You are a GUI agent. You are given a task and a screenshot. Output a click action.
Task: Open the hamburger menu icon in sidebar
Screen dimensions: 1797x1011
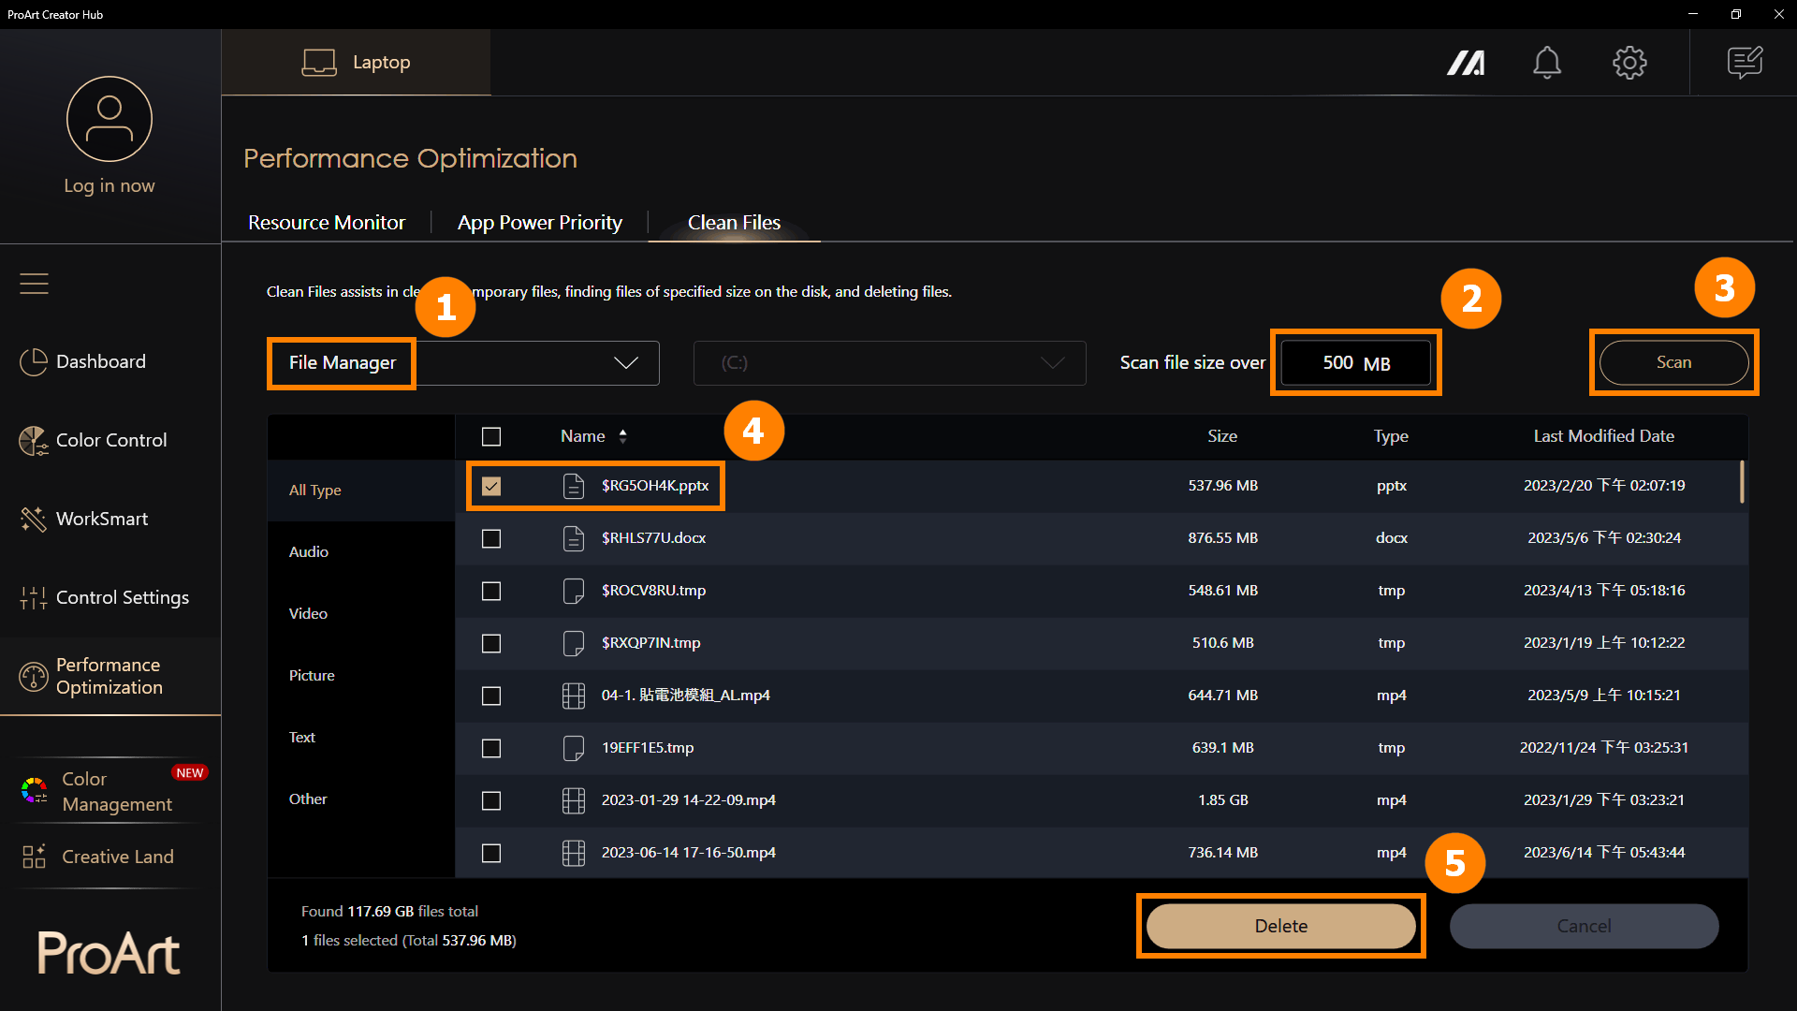(x=34, y=283)
